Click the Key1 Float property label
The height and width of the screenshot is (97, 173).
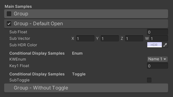click(x=19, y=66)
